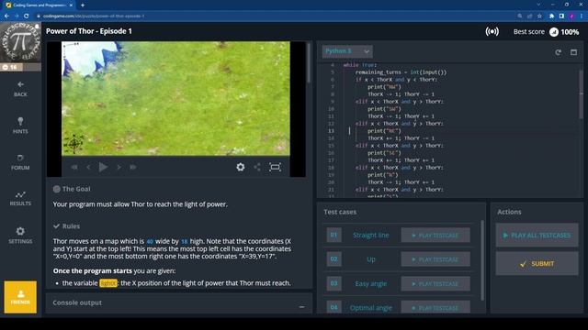The height and width of the screenshot is (330, 588).
Task: Open the browser tab search chevron
Action: coord(538,5)
